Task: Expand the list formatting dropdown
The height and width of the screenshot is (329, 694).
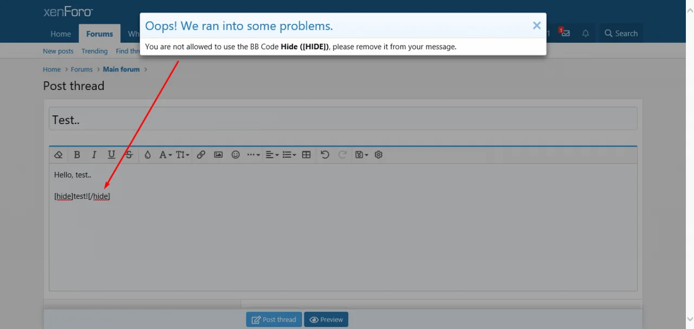Action: click(289, 154)
